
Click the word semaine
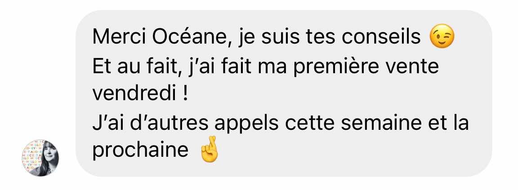point(381,122)
